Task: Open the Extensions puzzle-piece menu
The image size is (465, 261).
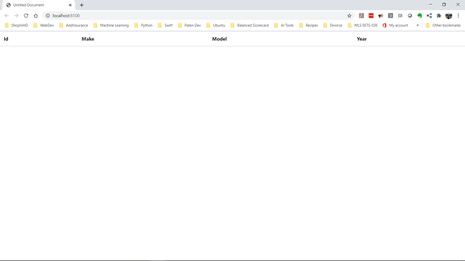Action: 439,15
